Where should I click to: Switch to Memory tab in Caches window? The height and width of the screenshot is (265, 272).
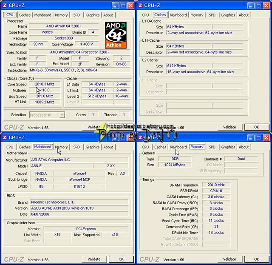(x=197, y=15)
